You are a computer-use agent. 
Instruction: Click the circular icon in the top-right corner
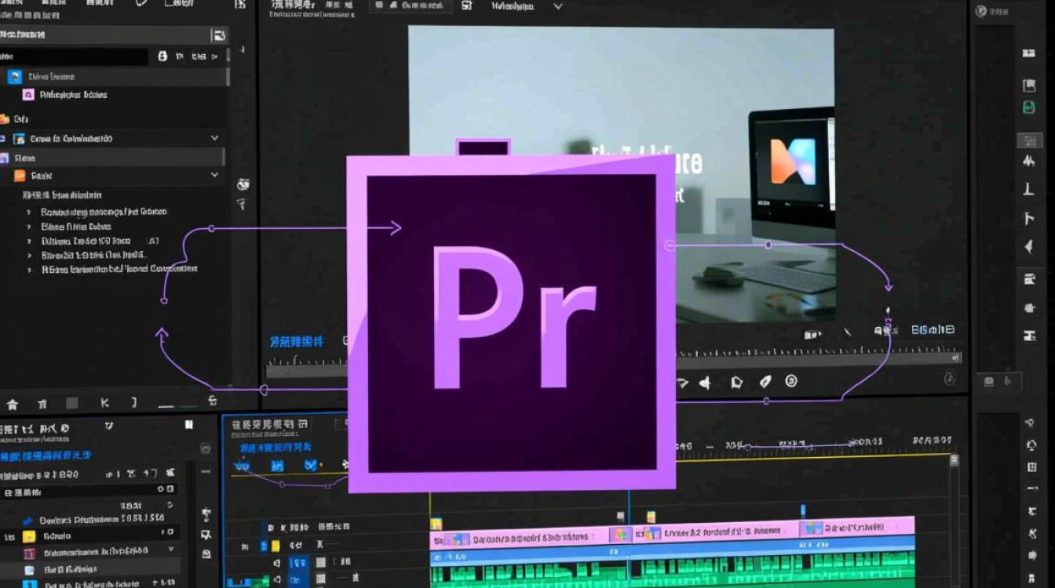[x=980, y=11]
